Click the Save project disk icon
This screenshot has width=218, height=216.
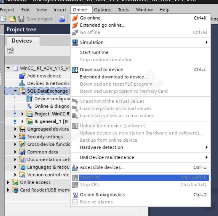coord(21,19)
